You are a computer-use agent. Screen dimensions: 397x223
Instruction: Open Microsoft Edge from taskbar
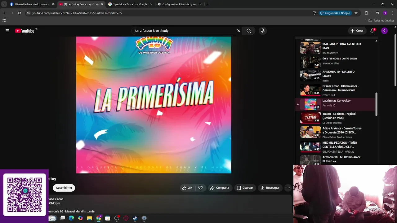71,218
